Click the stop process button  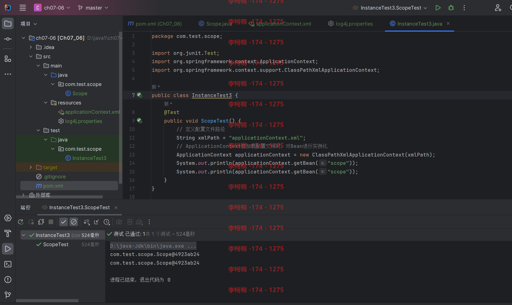point(51,222)
